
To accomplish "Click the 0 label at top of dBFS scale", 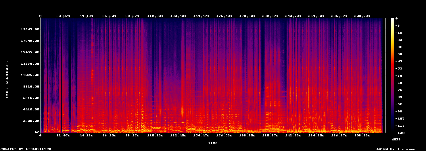I will pos(396,19).
